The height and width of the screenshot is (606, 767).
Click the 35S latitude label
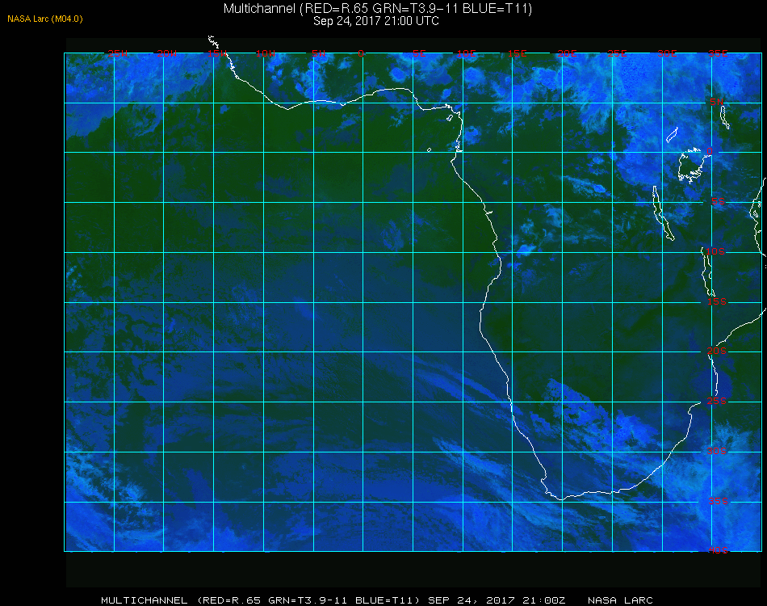(x=718, y=501)
